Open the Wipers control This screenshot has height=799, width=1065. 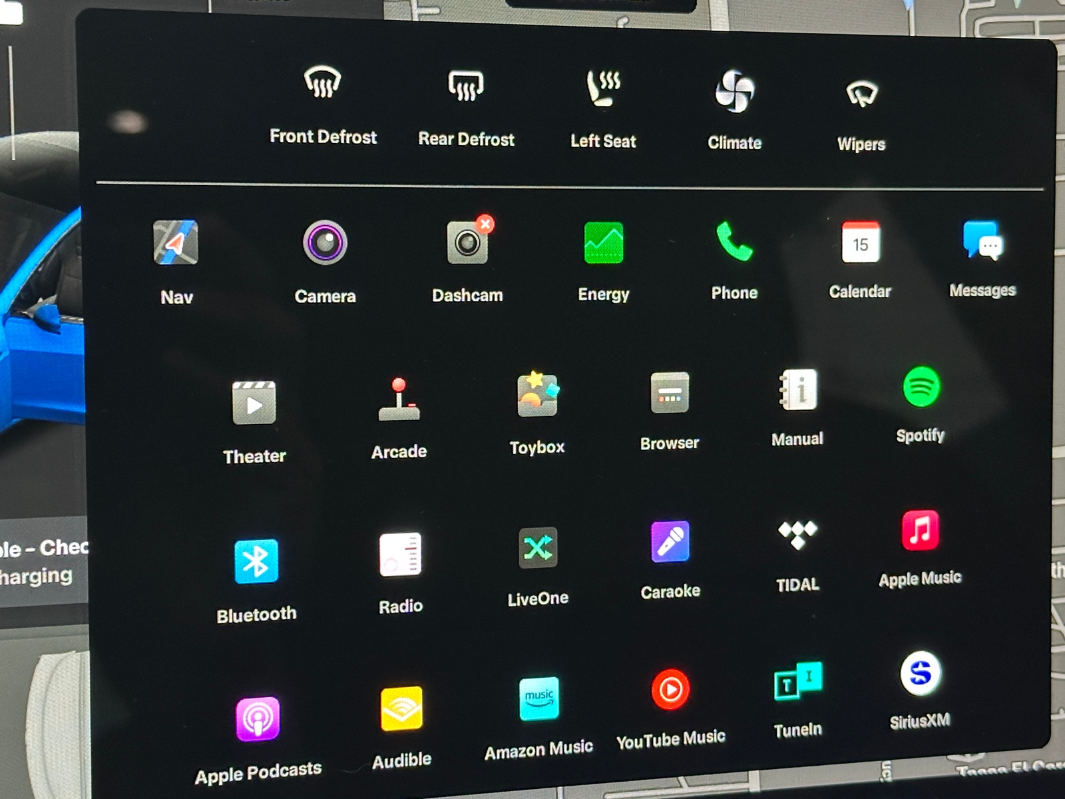[x=861, y=95]
